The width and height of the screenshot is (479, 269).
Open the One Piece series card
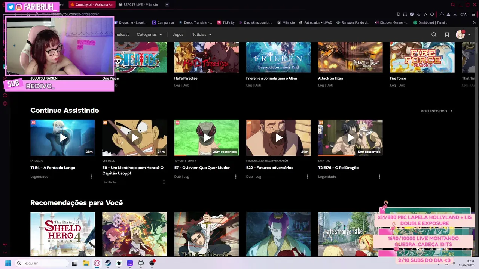point(140,57)
